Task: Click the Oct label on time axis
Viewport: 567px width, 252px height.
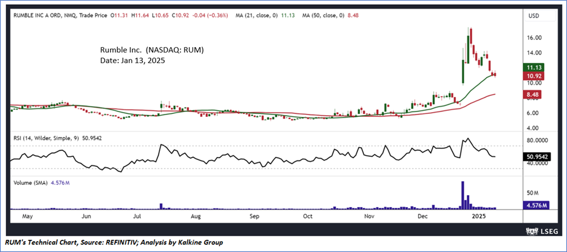Action: [308, 216]
